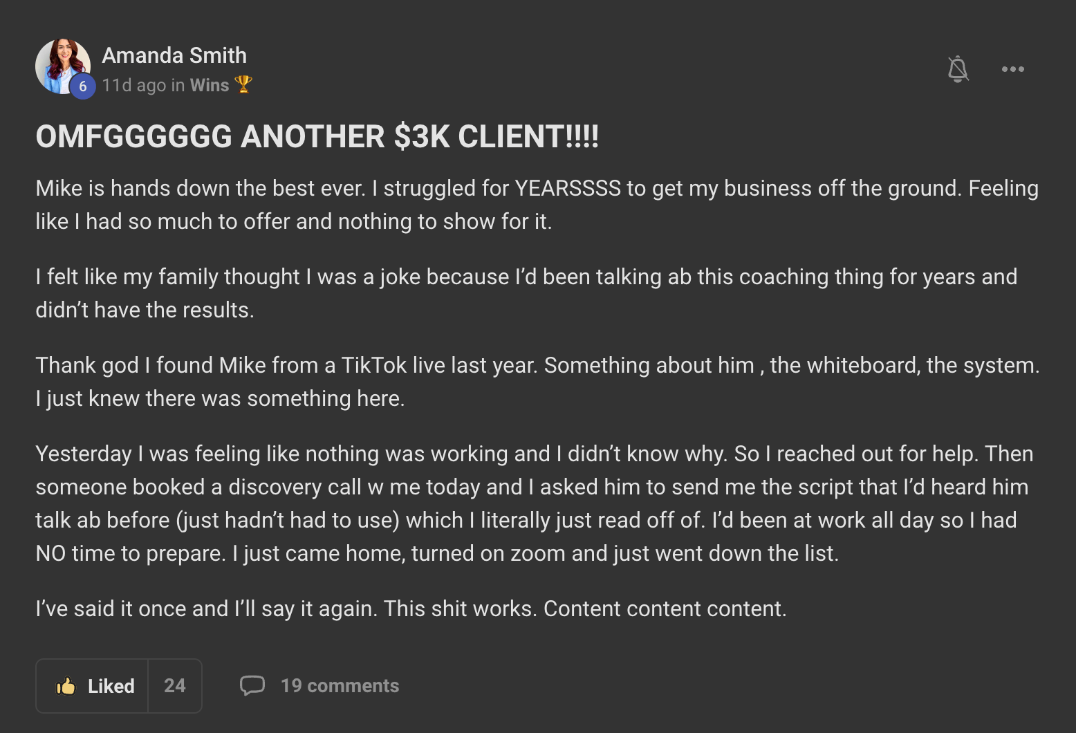1076x733 pixels.
Task: Click the thumbs-up like icon
Action: click(x=66, y=686)
